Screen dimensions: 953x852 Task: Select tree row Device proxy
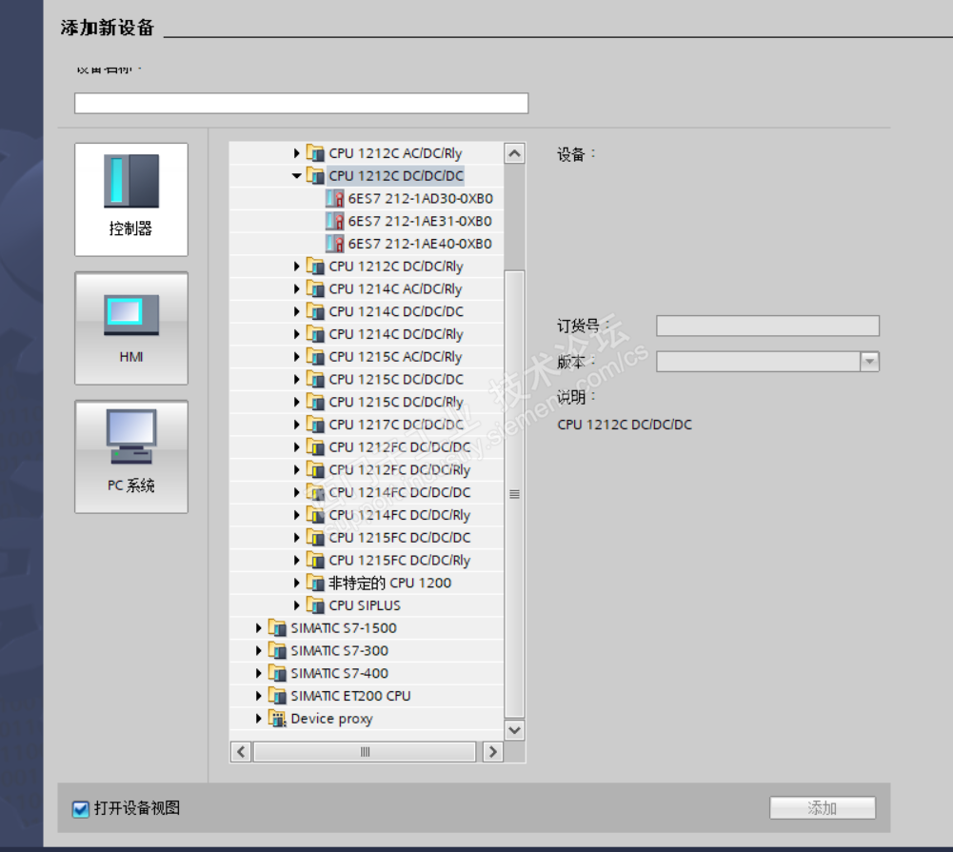coord(367,719)
